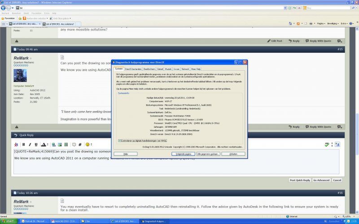Open the tab list dropdown arrow
Image resolution: width=359 pixels, height=224 pixels.
click(x=7, y=24)
